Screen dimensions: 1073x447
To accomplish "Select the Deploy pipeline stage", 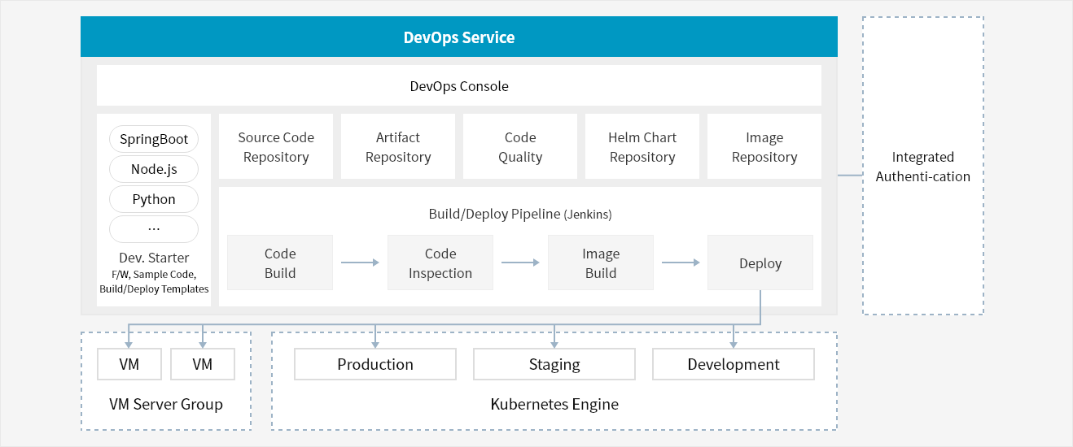I will tap(760, 263).
